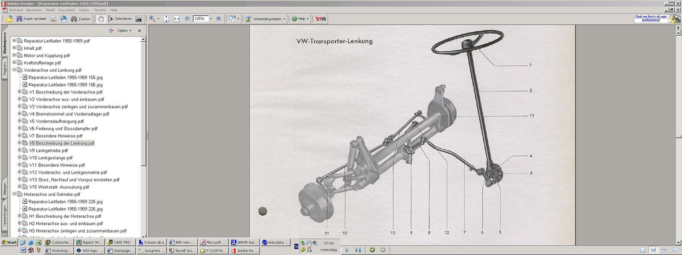Click the rotate page view icon
Image resolution: width=682 pixels, height=255 pixels.
(x=232, y=19)
